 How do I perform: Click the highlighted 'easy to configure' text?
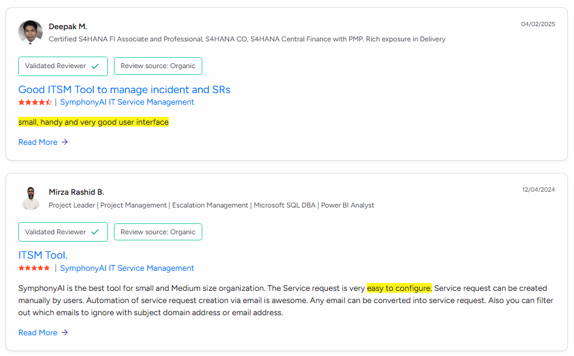[399, 288]
